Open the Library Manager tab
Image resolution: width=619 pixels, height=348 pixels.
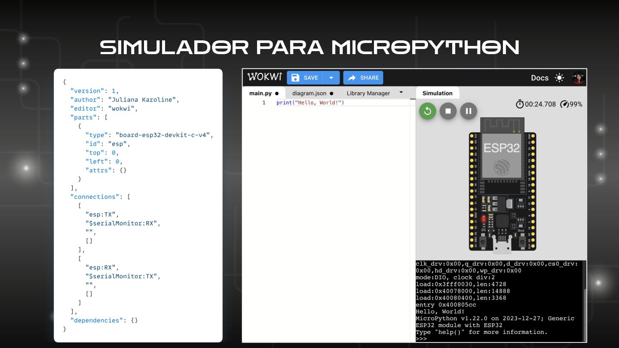coord(368,93)
